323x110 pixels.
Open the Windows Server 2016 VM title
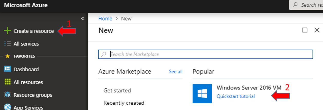pos(249,88)
